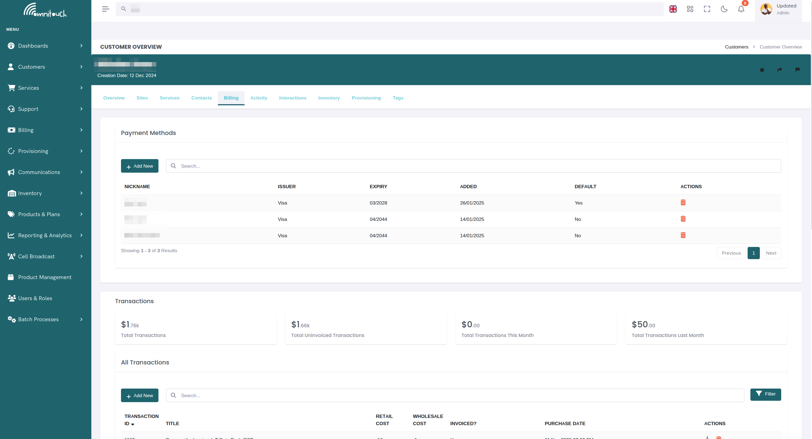The image size is (812, 439).
Task: Share the customer using the forward arrow icon
Action: 780,70
